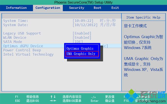
Task: Click the left/right arrows key hint
Action: (x=53, y=101)
